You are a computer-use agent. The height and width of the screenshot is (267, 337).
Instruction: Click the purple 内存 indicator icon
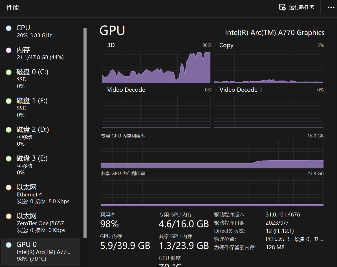[x=9, y=50]
